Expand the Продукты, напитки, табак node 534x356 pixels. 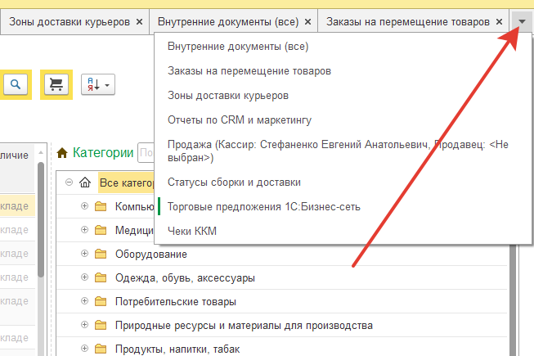(84, 349)
